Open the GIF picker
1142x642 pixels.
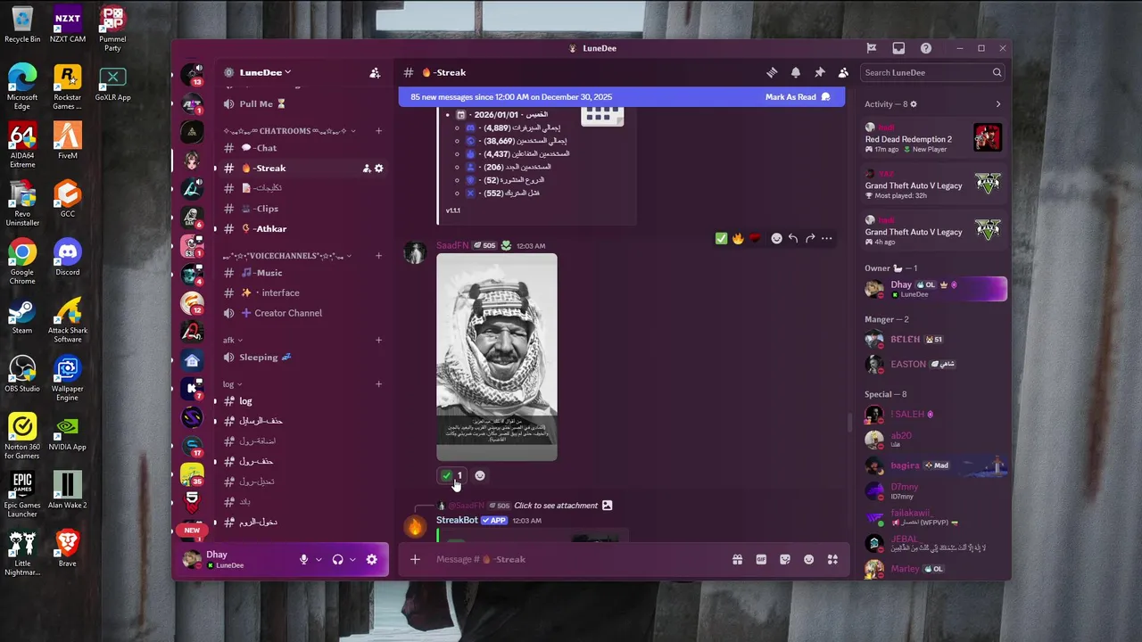pyautogui.click(x=761, y=560)
